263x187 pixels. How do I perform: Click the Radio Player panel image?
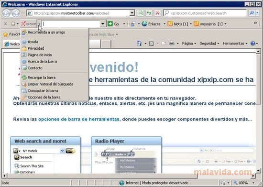[126, 155]
